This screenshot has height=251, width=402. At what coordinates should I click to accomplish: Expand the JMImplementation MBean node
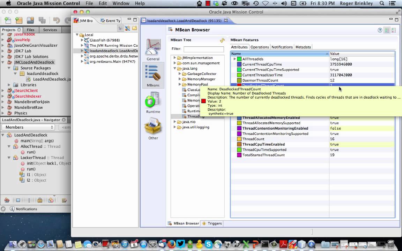(x=175, y=58)
